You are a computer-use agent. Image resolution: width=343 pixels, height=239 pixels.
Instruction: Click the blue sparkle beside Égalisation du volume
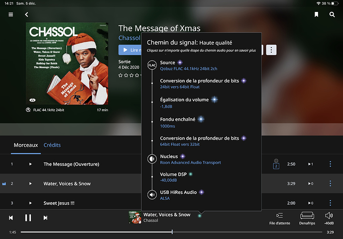point(215,99)
